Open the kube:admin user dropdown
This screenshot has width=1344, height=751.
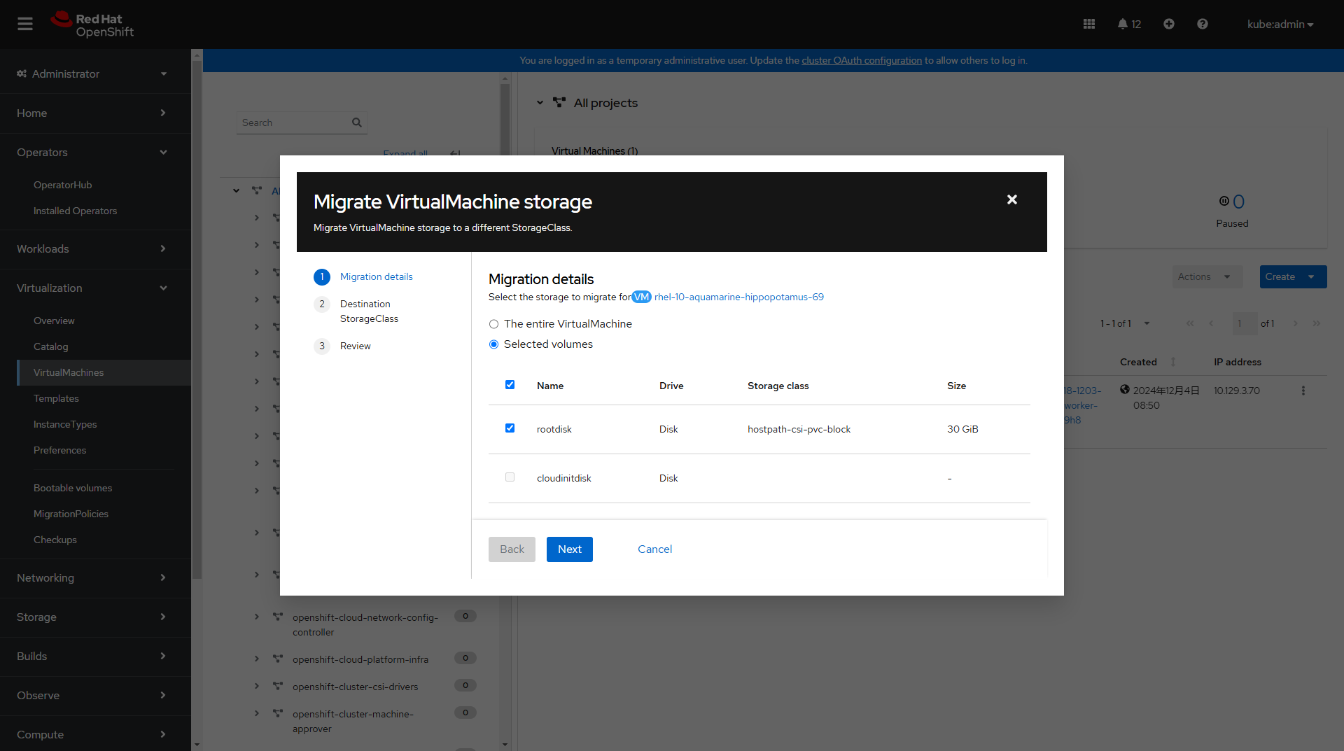[1280, 24]
